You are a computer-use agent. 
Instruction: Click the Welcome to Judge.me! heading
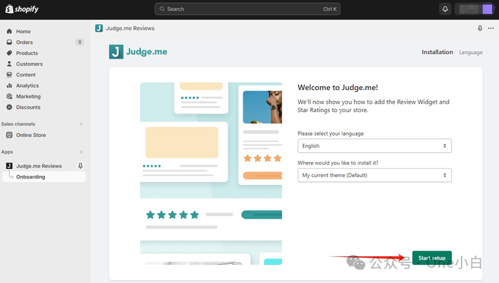click(338, 87)
